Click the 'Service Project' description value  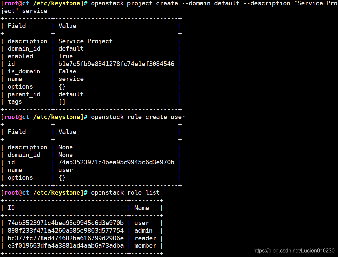point(85,41)
